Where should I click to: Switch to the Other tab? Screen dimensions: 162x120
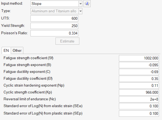click(x=17, y=50)
